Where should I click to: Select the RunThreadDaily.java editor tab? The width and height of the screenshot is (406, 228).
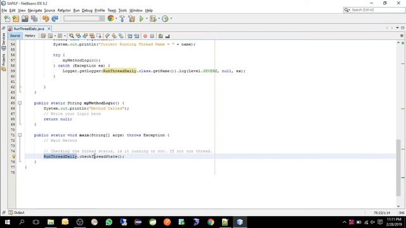click(x=29, y=28)
